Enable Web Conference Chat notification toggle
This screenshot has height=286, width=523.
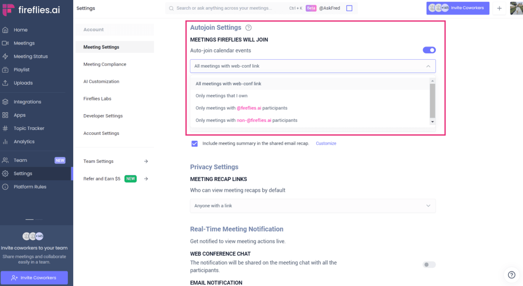[x=429, y=264]
